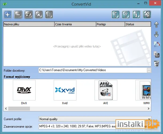Click the destination folder path field

pos(93,70)
